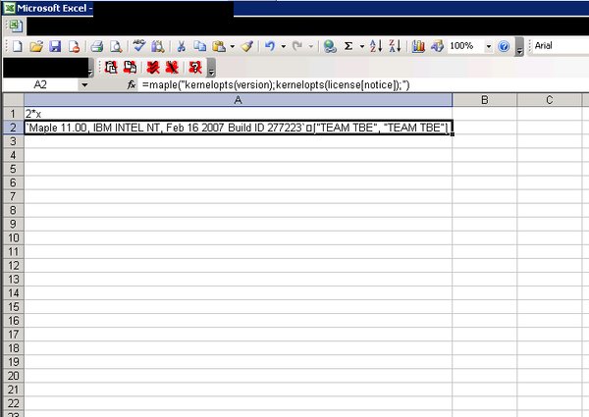Paste with the clipboard icon
Image resolution: width=589 pixels, height=417 pixels.
(x=219, y=46)
